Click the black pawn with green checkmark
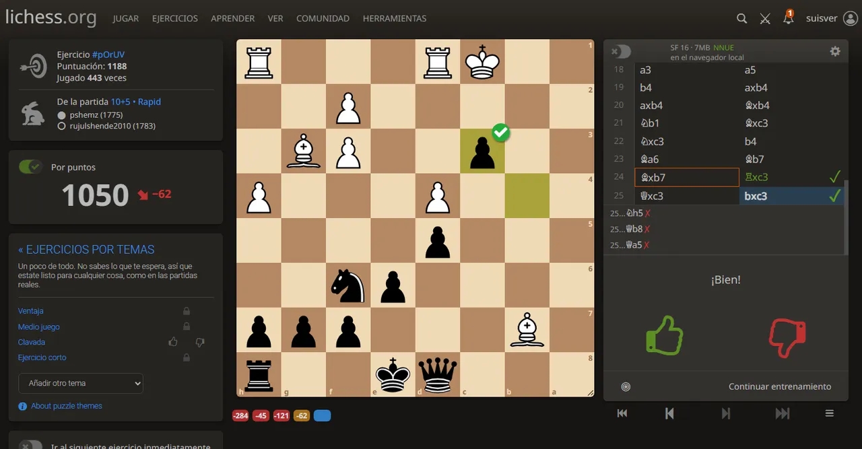Viewport: 862px width, 449px height. [x=482, y=151]
